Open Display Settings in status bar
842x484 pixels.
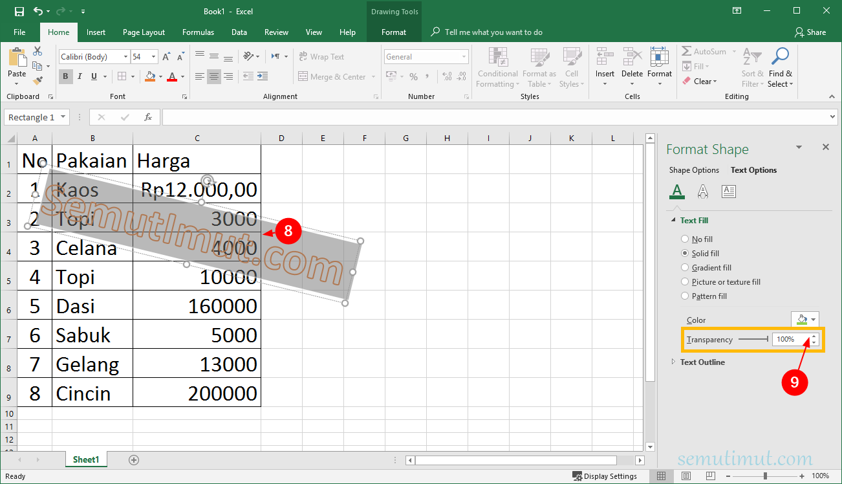coord(605,476)
